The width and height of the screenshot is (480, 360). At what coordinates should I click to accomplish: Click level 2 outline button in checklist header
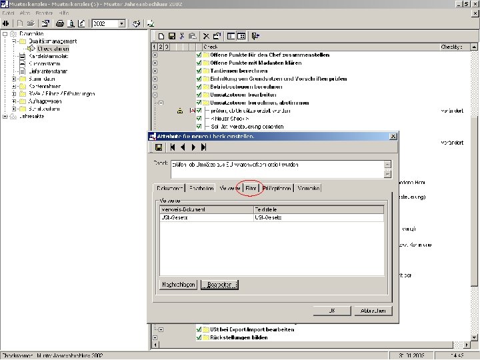[161, 47]
